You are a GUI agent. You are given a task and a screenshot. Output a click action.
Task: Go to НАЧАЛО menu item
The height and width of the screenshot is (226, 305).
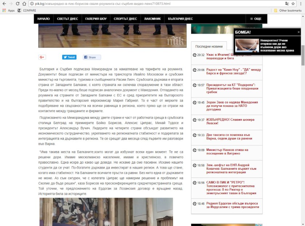coord(44,19)
